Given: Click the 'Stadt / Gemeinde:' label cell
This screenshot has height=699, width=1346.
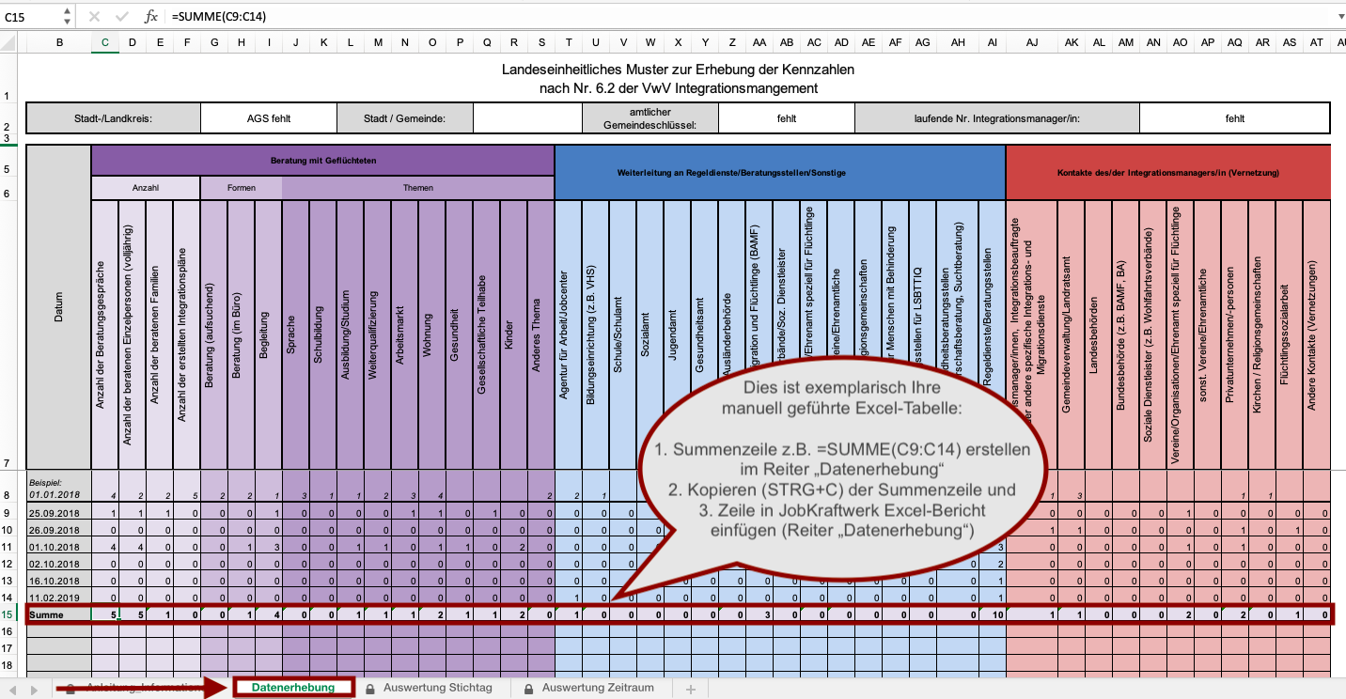Looking at the screenshot, I should (x=405, y=119).
